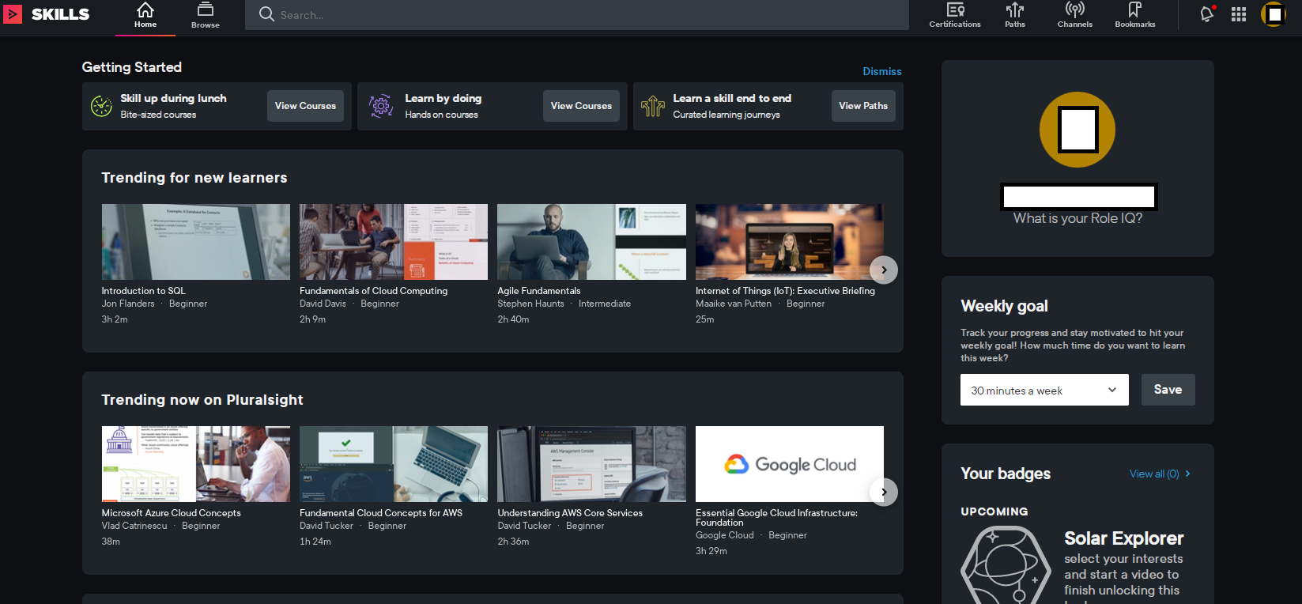The width and height of the screenshot is (1302, 604).
Task: Click the gear icon beside Learn by doing
Action: (x=381, y=105)
